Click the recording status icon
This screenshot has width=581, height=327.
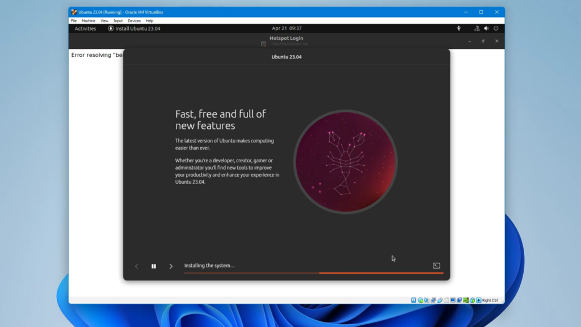click(459, 300)
